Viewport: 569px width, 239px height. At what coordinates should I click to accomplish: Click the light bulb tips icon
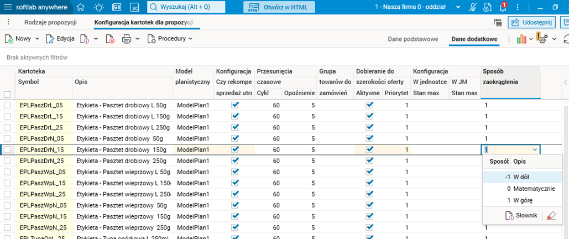pyautogui.click(x=98, y=7)
